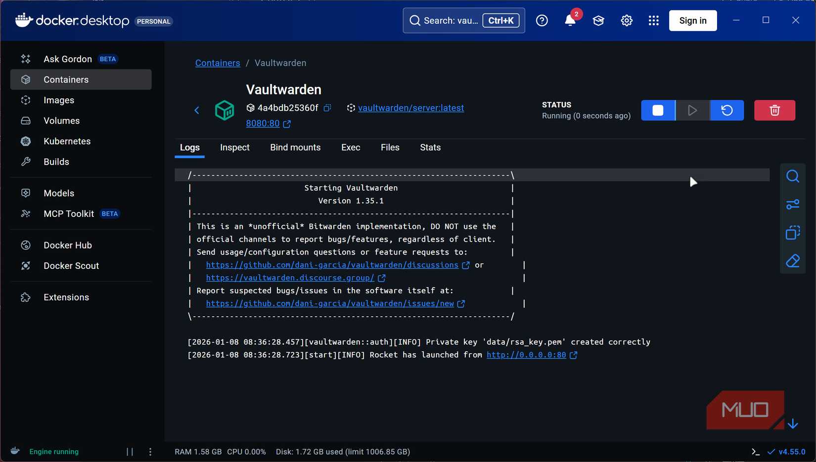Screen dimensions: 816x462
Task: Open the vaultwarden.discourse.group link
Action: click(290, 278)
